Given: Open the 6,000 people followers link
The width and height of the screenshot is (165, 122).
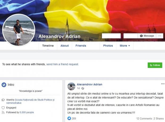Looking at the screenshot, I should tap(27, 112).
